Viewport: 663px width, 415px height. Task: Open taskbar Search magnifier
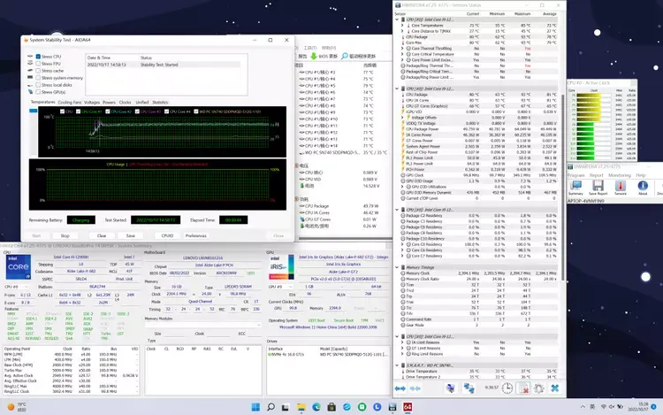coord(271,407)
